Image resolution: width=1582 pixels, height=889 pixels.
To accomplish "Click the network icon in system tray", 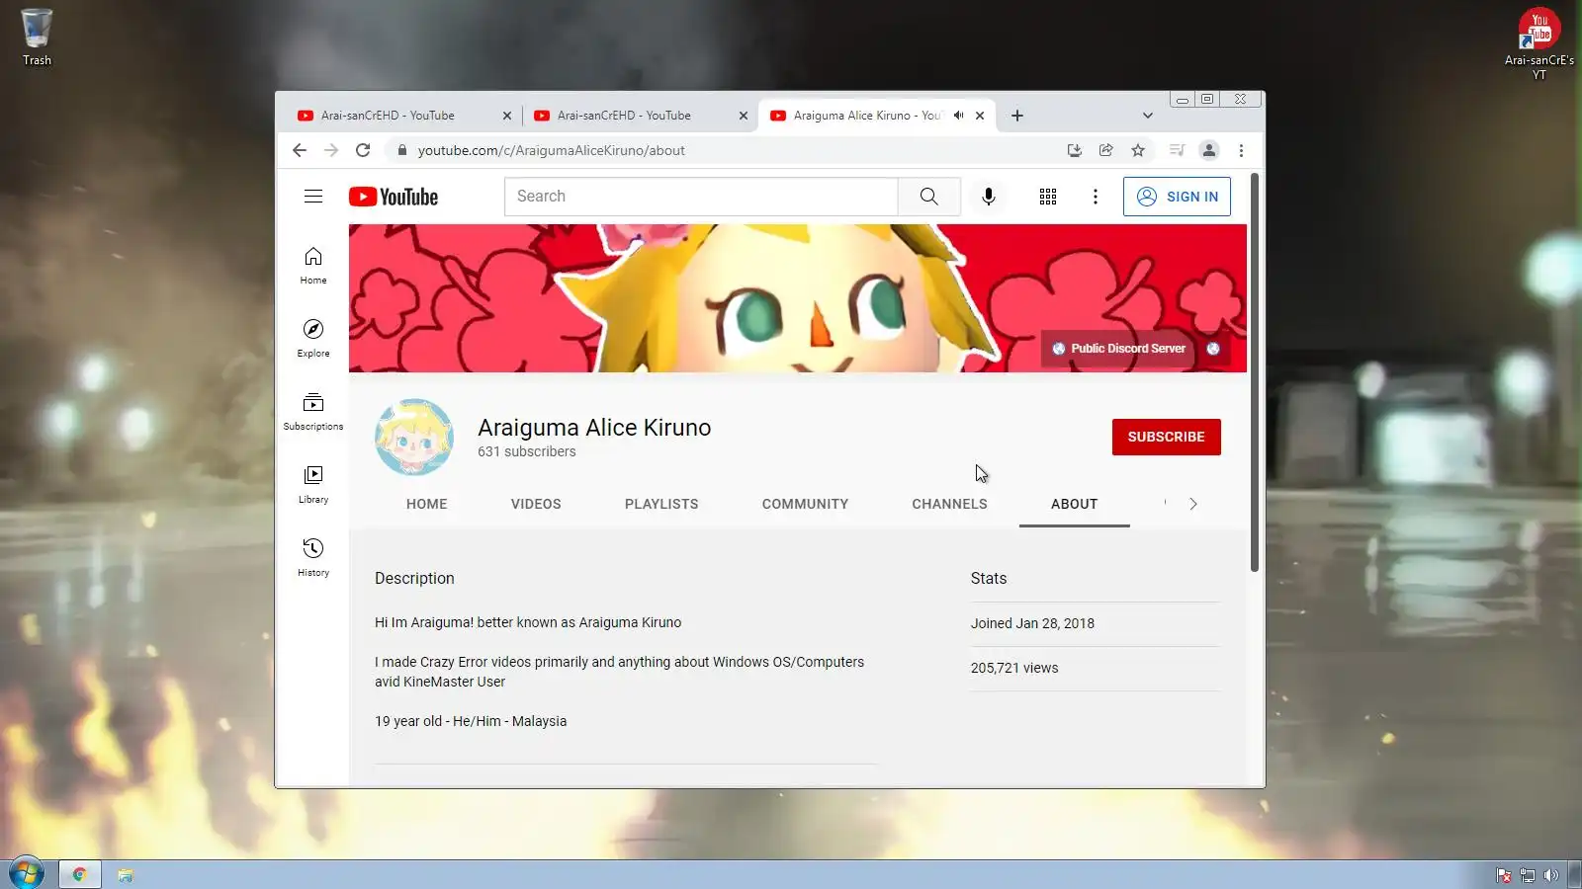I will click(1528, 875).
